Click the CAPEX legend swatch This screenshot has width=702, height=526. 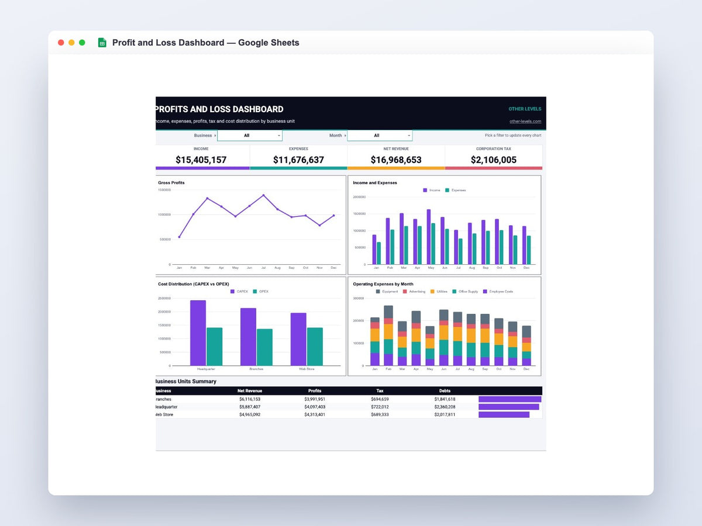[233, 291]
